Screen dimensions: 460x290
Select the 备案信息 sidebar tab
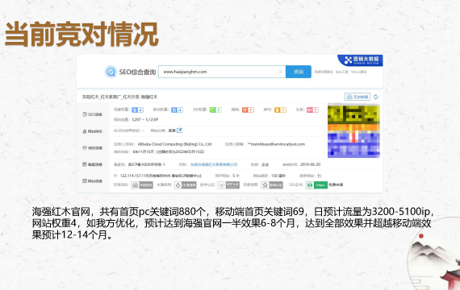(93, 164)
